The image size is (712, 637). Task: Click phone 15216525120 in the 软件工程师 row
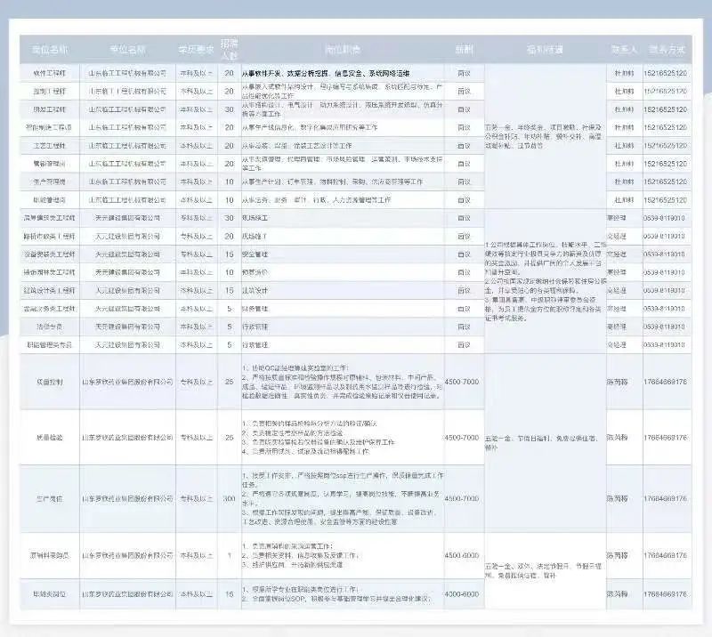pyautogui.click(x=665, y=73)
